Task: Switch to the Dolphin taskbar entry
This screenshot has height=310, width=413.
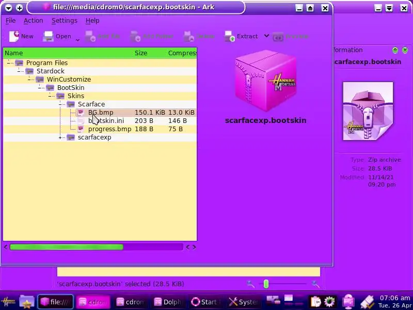Action: click(168, 302)
